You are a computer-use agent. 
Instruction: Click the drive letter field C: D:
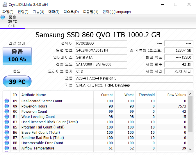(101, 71)
